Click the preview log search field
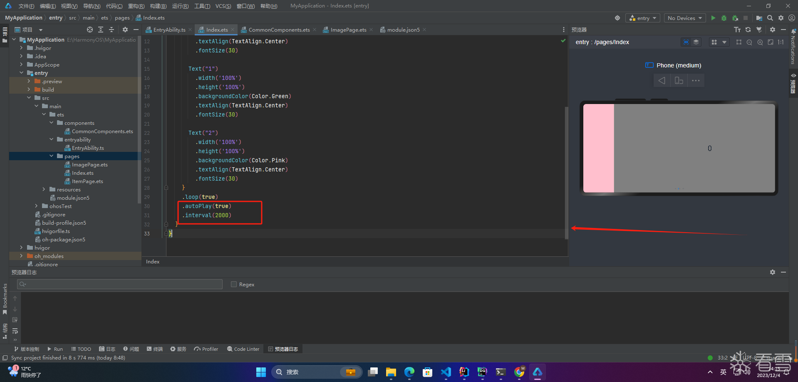798x382 pixels. [x=120, y=284]
